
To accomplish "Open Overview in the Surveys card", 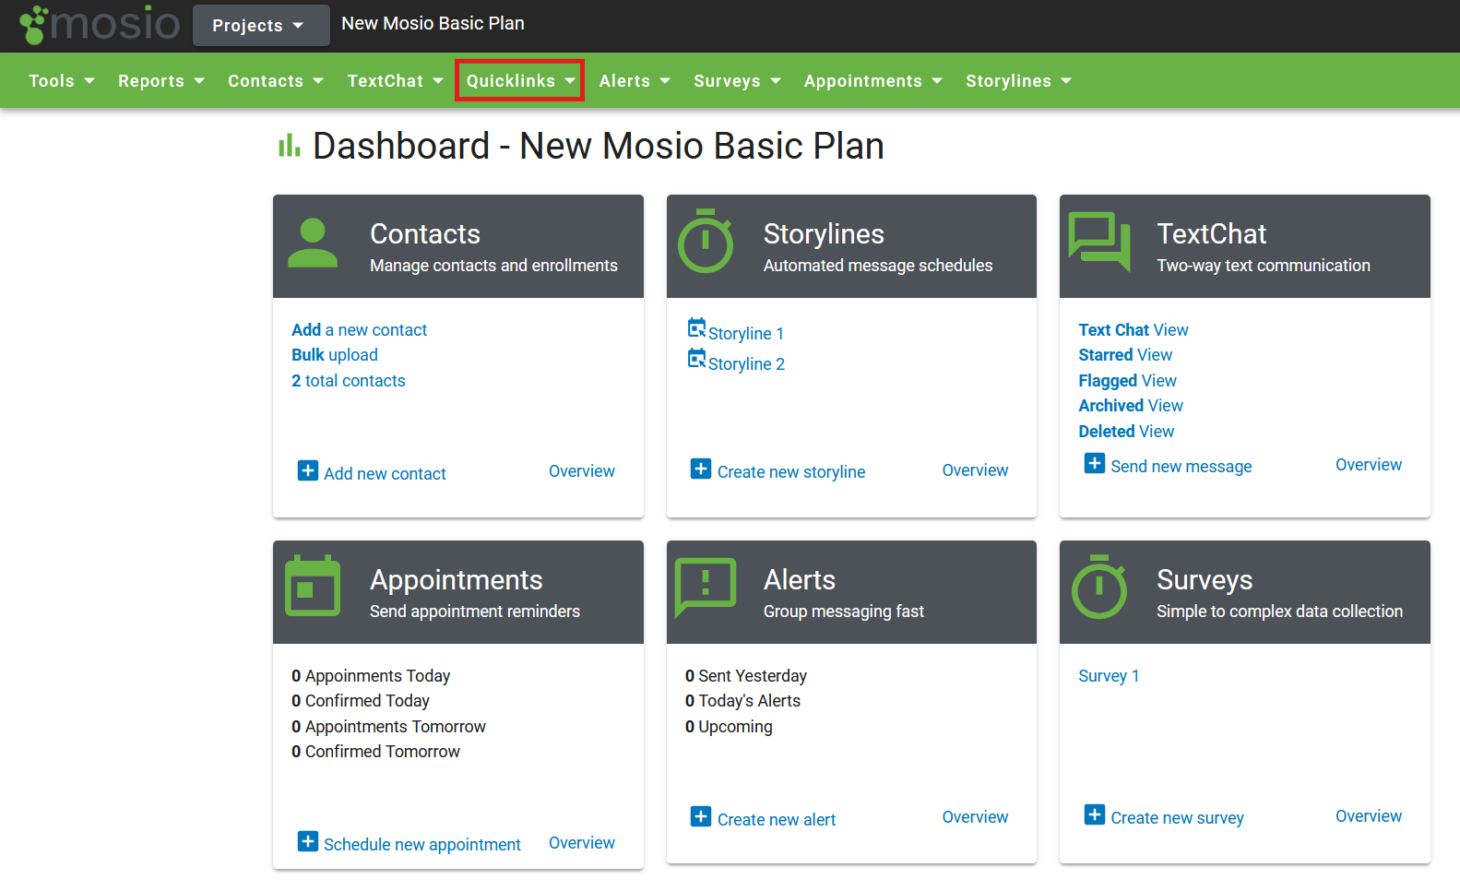I will 1369,816.
